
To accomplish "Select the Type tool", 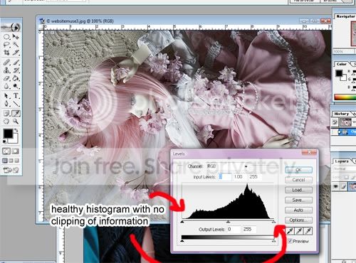I will tap(16, 96).
